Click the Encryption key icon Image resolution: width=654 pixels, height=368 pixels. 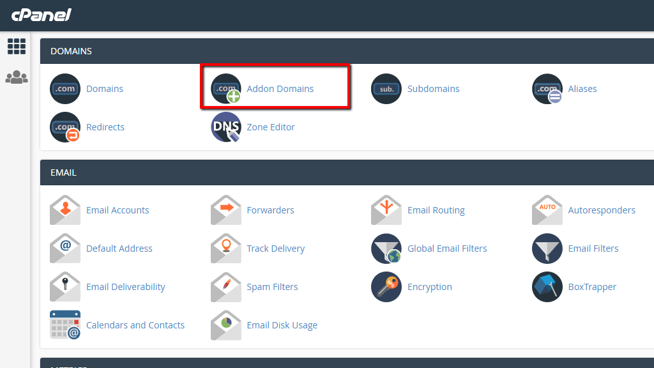[386, 287]
